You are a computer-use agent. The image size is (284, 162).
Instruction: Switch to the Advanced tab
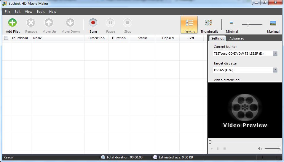[237, 38]
